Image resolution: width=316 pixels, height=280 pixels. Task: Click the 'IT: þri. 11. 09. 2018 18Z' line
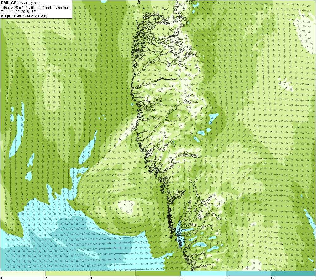pyautogui.click(x=18, y=12)
